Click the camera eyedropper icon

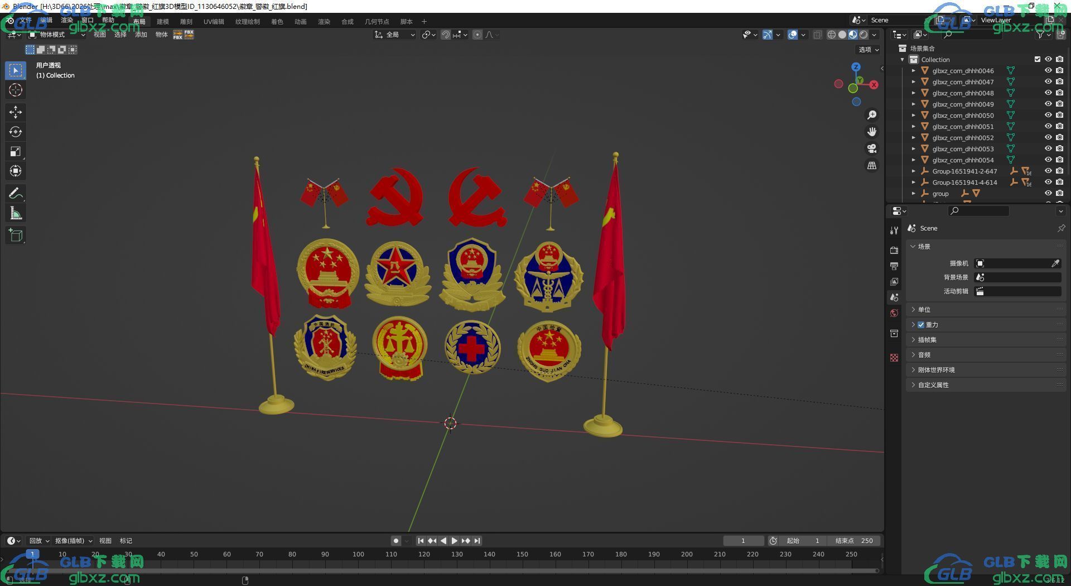click(x=1055, y=263)
